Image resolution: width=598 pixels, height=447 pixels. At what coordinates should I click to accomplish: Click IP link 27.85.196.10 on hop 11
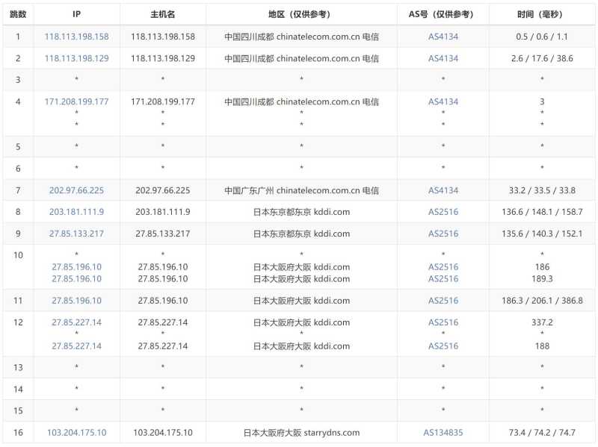(x=77, y=301)
